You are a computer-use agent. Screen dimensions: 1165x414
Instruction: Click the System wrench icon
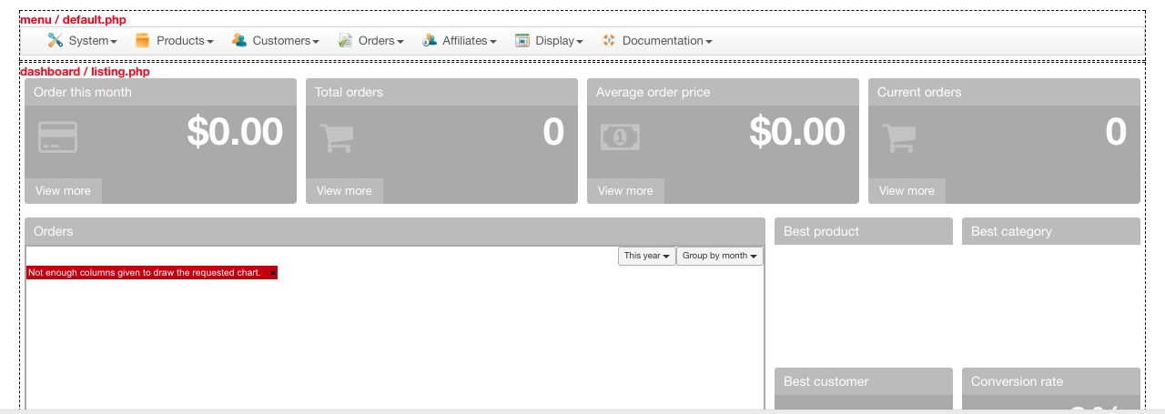click(x=56, y=40)
